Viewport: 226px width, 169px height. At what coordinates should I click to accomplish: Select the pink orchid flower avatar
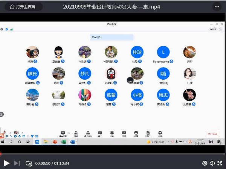(189, 95)
